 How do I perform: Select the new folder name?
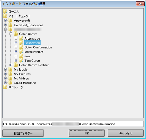pyautogui.click(x=27, y=56)
